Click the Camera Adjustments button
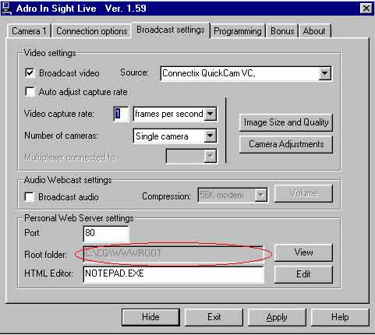The height and width of the screenshot is (335, 375). coord(286,144)
